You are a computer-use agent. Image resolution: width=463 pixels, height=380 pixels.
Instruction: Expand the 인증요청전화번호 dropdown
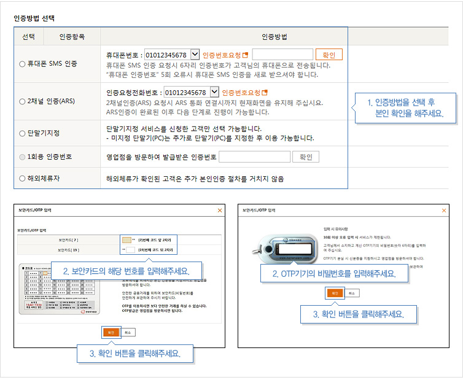pyautogui.click(x=214, y=92)
